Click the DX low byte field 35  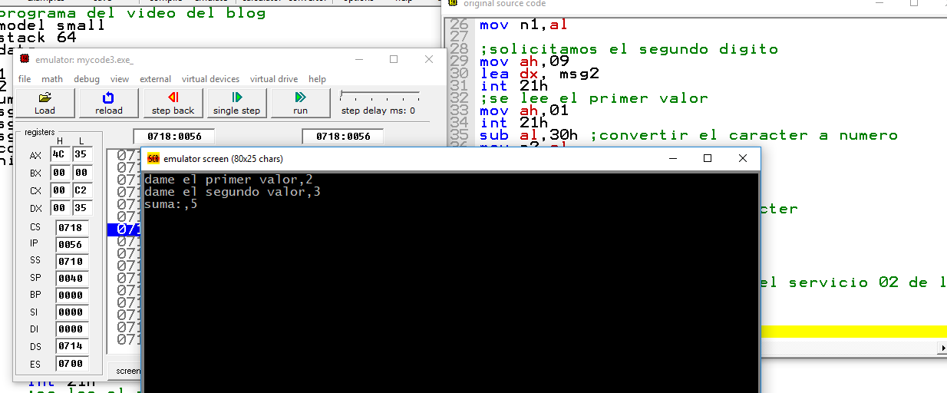[x=82, y=208]
